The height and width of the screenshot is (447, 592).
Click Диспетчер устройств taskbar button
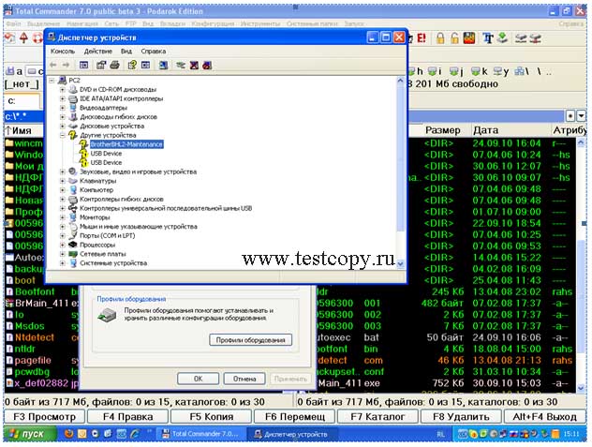pos(290,434)
